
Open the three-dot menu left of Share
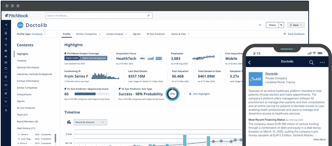[x=260, y=25]
